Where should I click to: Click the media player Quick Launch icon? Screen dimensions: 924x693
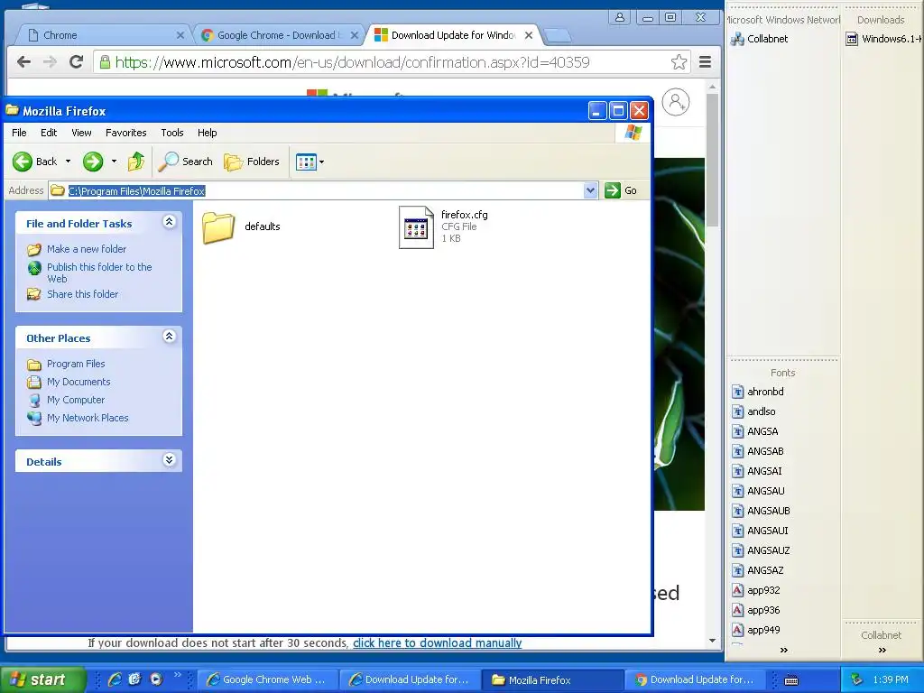[155, 679]
